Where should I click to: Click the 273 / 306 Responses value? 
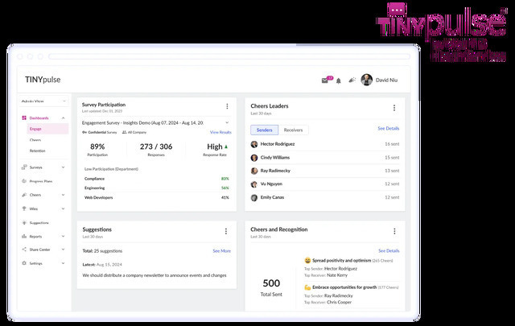156,146
